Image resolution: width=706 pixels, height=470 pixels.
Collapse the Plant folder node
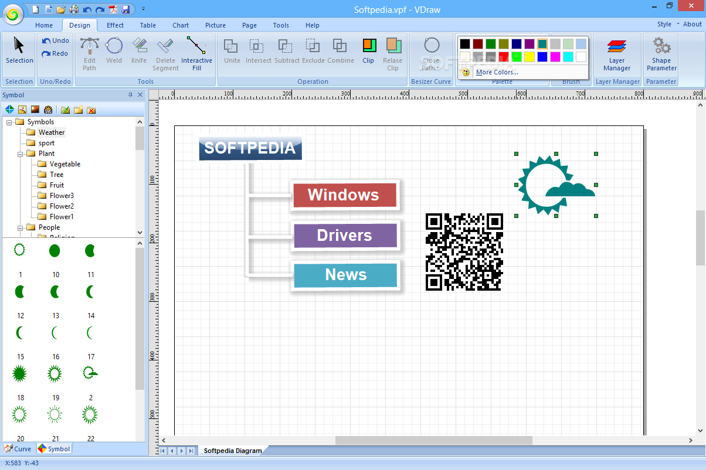pyautogui.click(x=20, y=154)
